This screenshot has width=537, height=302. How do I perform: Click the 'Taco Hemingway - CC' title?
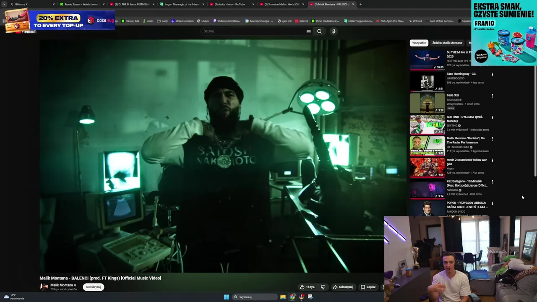point(461,74)
